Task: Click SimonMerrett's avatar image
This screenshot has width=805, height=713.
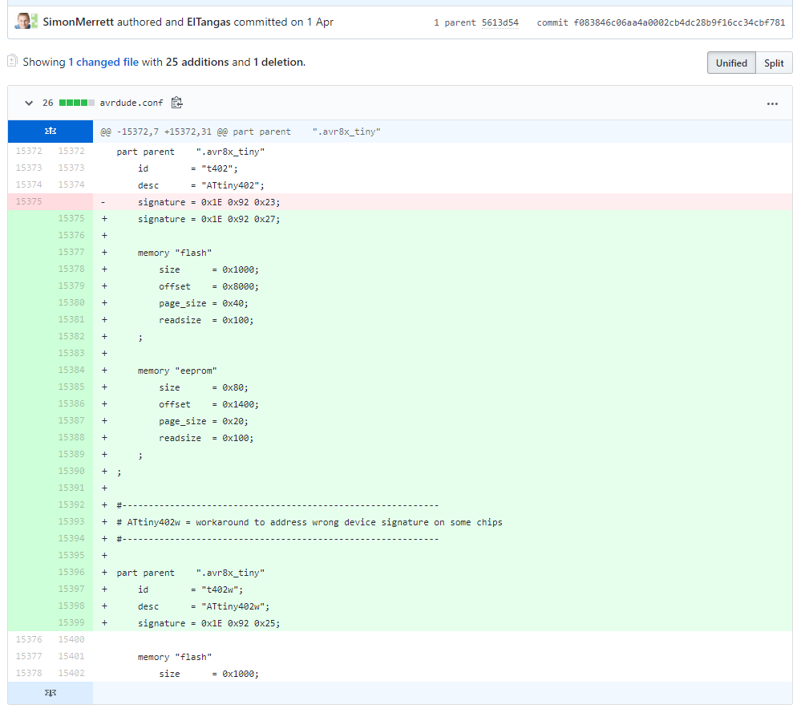Action: [x=22, y=22]
